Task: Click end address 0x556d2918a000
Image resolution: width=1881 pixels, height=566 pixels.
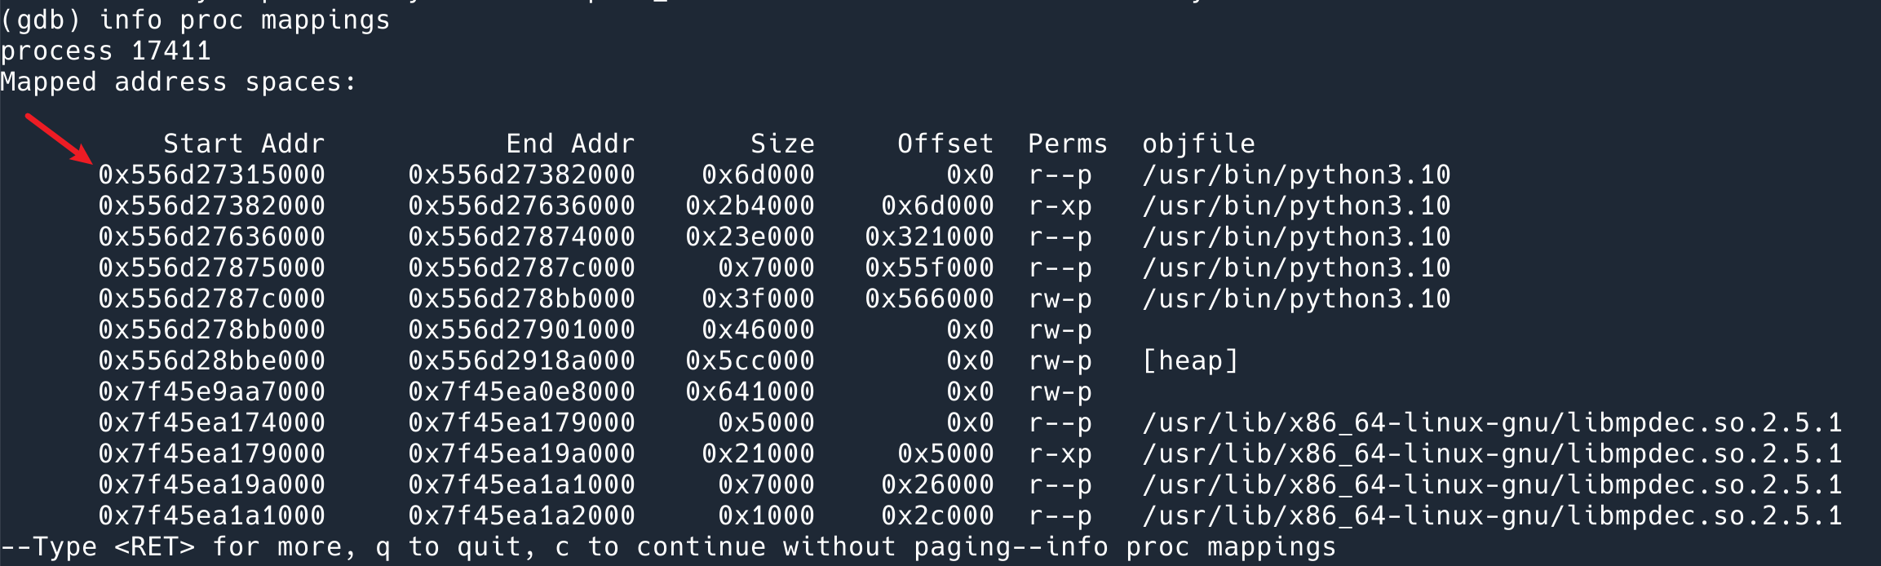Action: (522, 360)
